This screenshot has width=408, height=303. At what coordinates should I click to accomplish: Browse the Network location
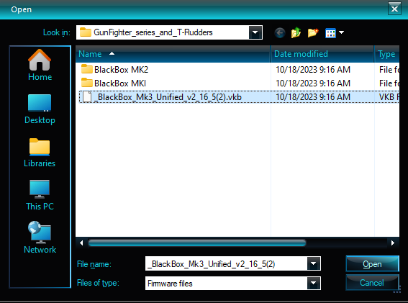(40, 238)
